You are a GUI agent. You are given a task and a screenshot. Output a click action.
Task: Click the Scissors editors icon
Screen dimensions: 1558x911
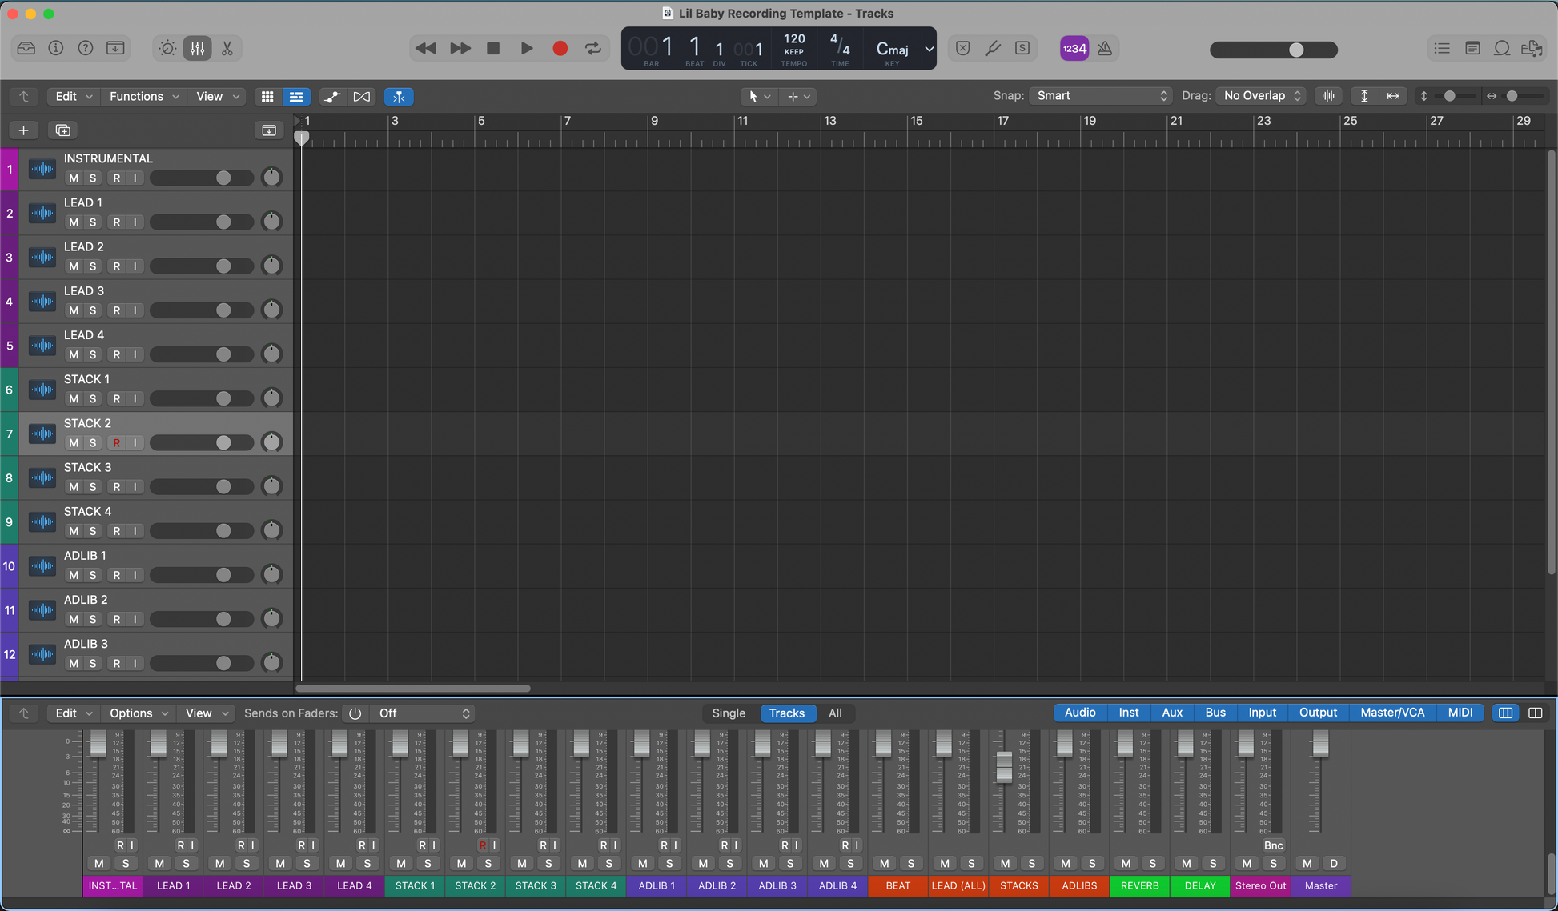point(227,49)
